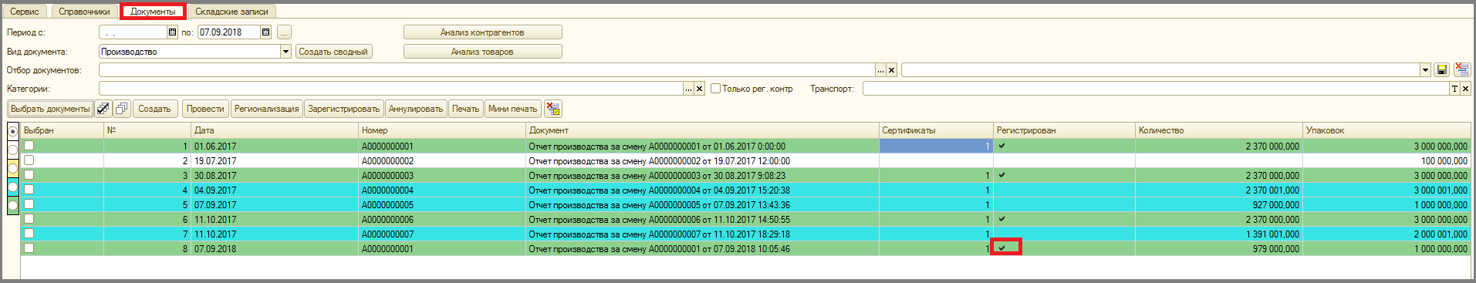Tick Выбран checkbox for row 4
Image resolution: width=1476 pixels, height=283 pixels.
click(x=29, y=190)
